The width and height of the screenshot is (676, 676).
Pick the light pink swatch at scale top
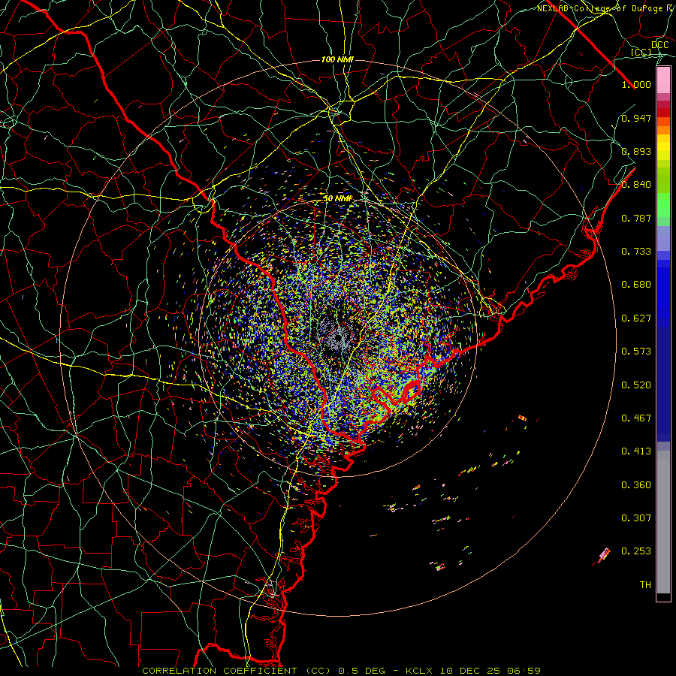coord(663,80)
